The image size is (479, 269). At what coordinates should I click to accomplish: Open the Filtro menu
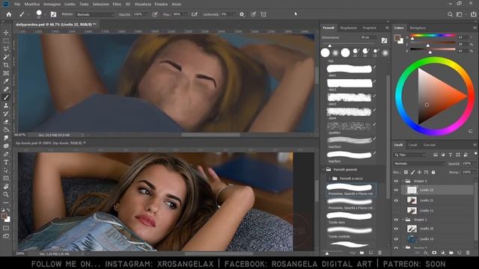(117, 4)
